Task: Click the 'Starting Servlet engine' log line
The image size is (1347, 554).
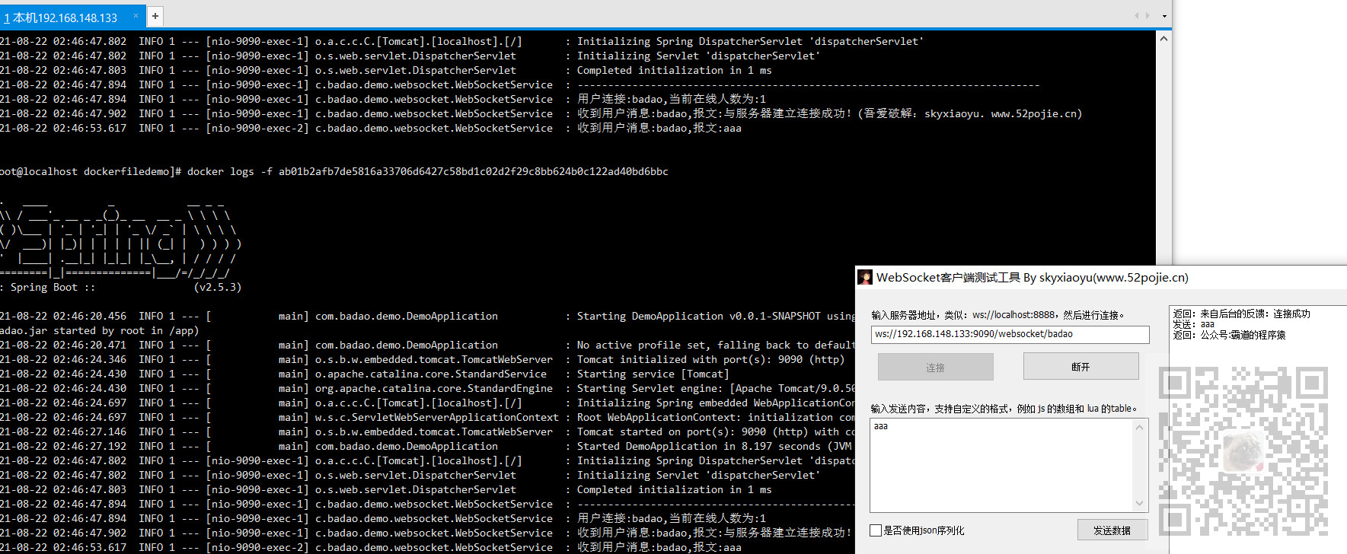Action: 427,388
